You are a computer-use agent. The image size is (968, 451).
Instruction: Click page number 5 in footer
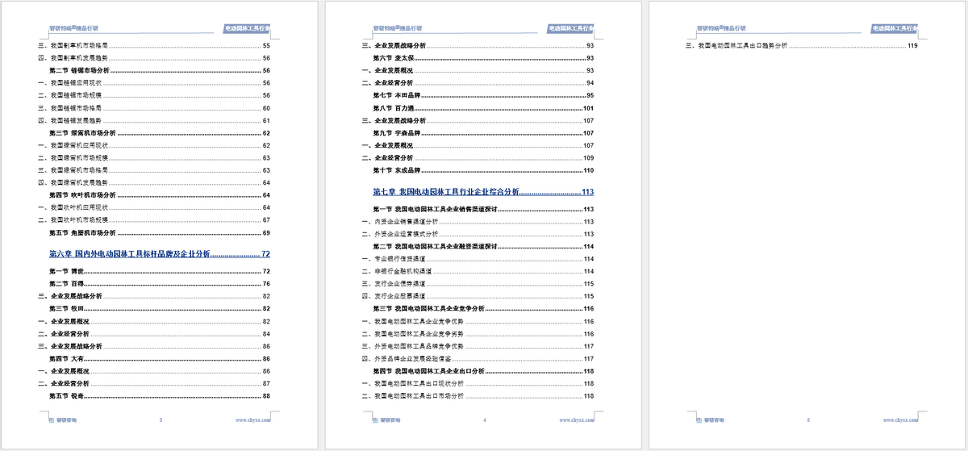[x=808, y=420]
